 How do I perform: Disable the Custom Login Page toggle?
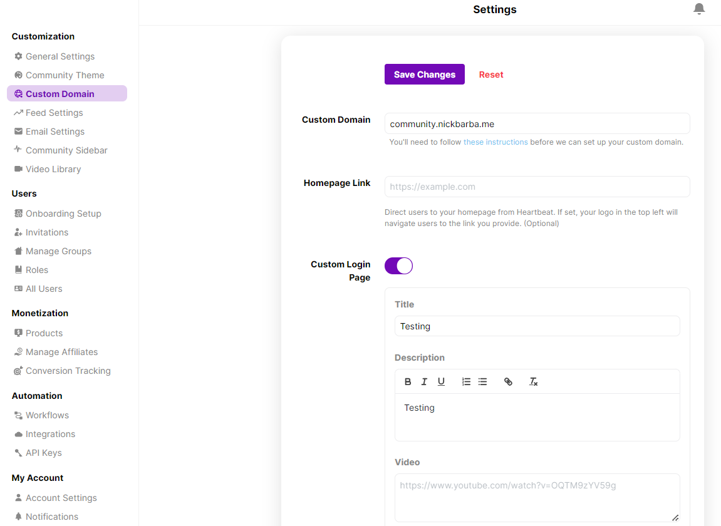(398, 266)
